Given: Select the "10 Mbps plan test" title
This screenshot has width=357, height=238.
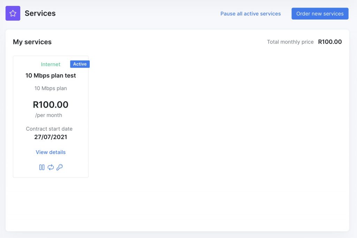Looking at the screenshot, I should pos(51,76).
